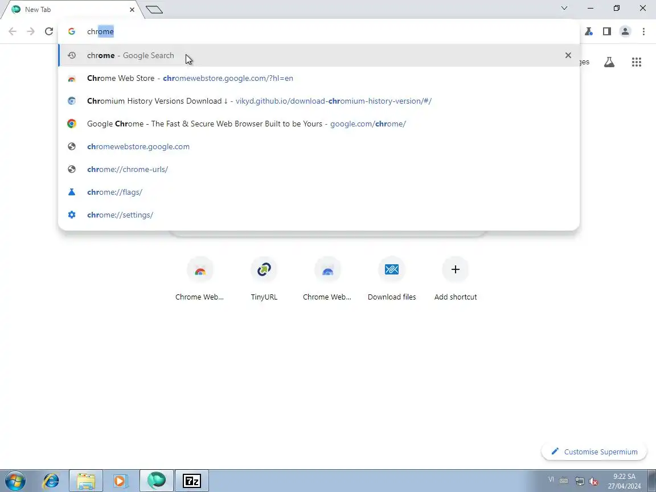
Task: Launch Internet Explorer from taskbar
Action: (51, 481)
